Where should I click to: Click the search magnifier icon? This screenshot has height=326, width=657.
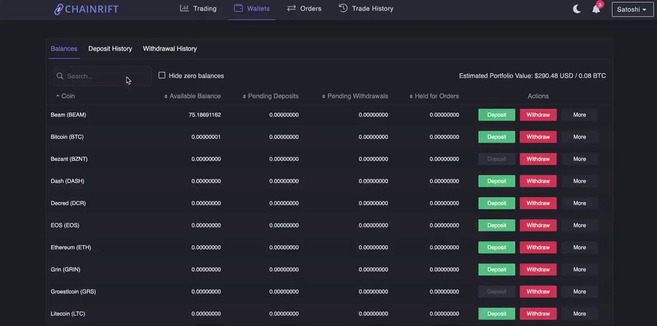click(x=60, y=76)
